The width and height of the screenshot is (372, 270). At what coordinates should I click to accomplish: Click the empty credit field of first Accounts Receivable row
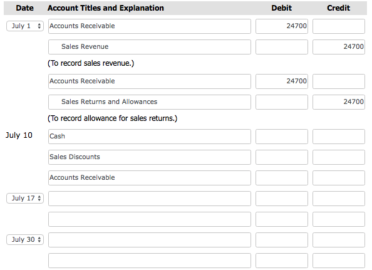339,26
